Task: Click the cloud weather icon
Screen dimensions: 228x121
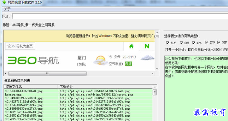Action: click(x=147, y=58)
